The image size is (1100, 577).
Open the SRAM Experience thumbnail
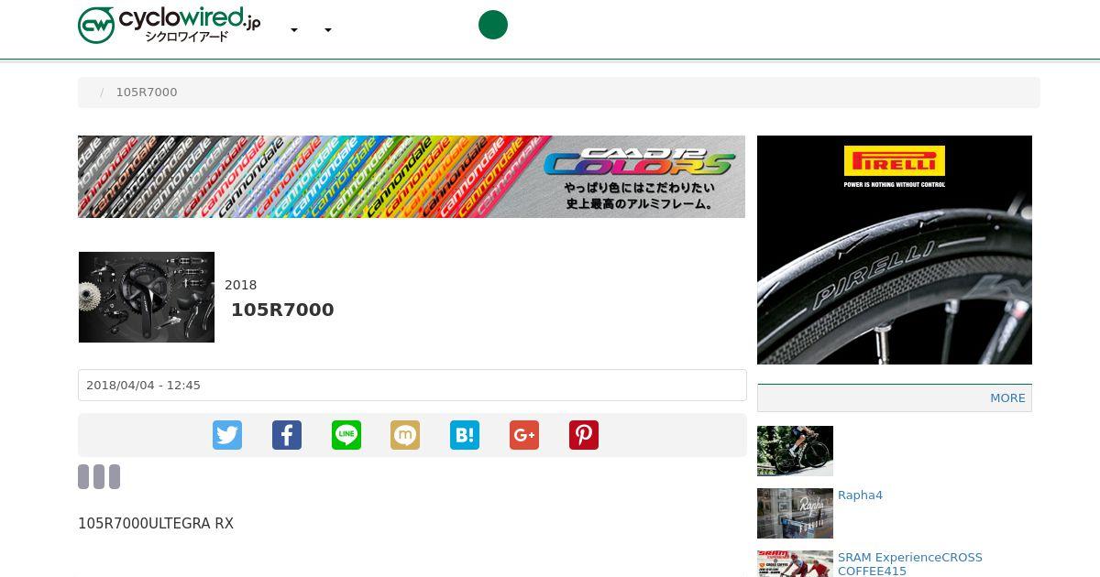[x=795, y=563]
